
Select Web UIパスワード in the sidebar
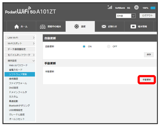point(18,65)
